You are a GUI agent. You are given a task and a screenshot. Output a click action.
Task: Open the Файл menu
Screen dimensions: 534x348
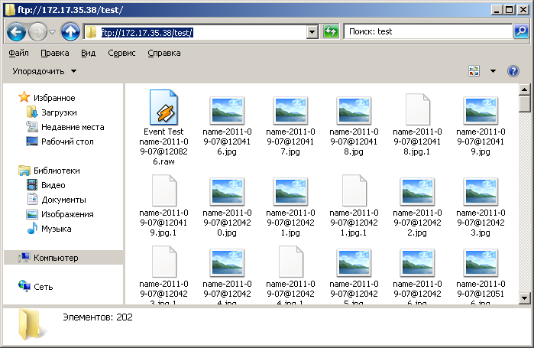(18, 54)
